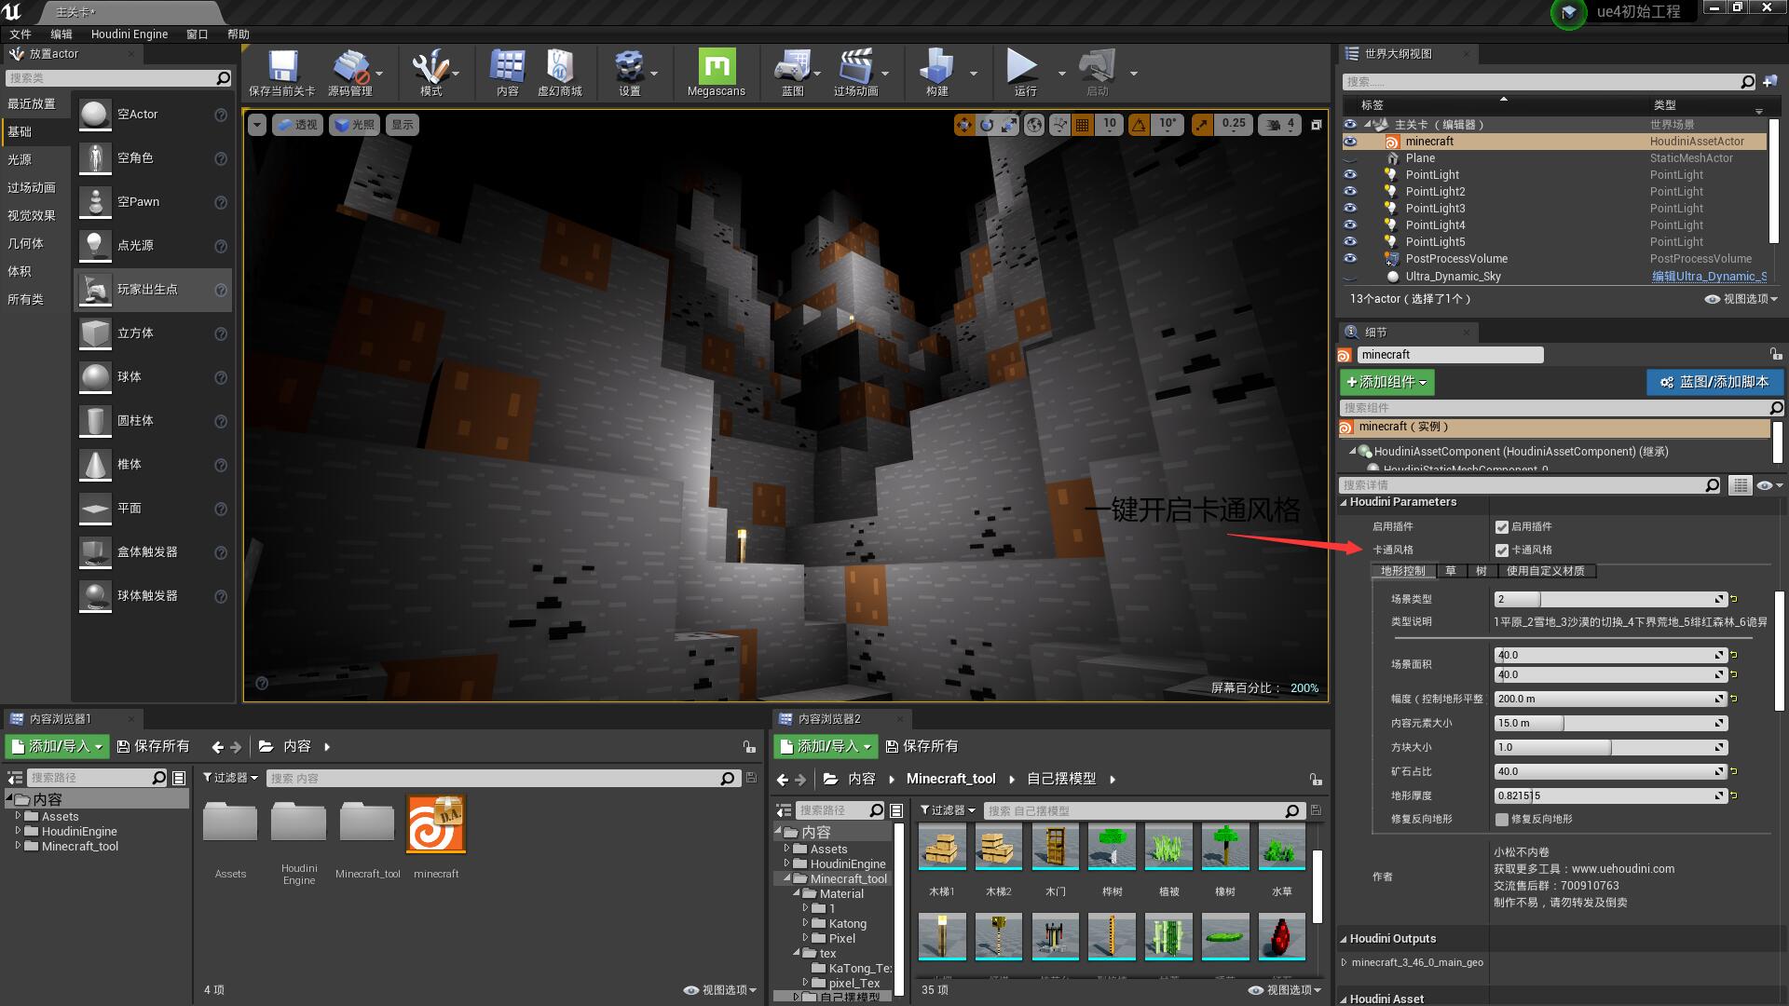This screenshot has height=1006, width=1789.
Task: Open the Settings toolbar icon
Action: tap(629, 67)
